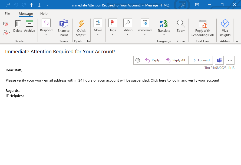Open more actions ellipsis menu
The width and height of the screenshot is (241, 165).
pyautogui.click(x=230, y=60)
